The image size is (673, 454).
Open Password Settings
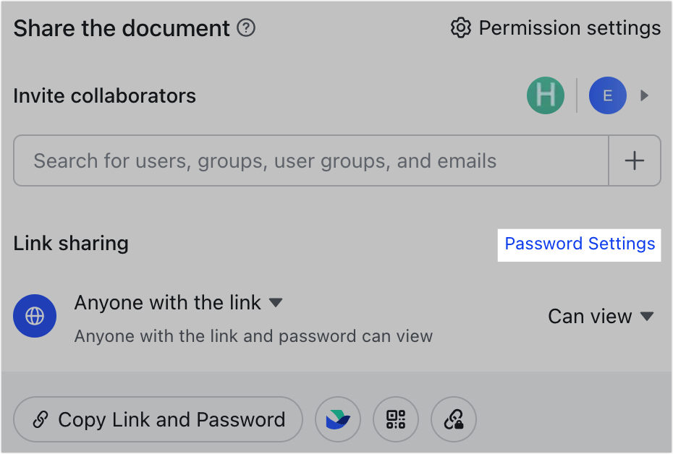579,244
